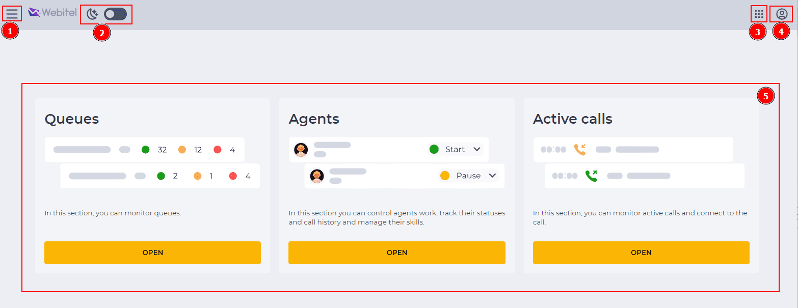Click the green outgoing call icon
The height and width of the screenshot is (308, 798).
pyautogui.click(x=591, y=176)
